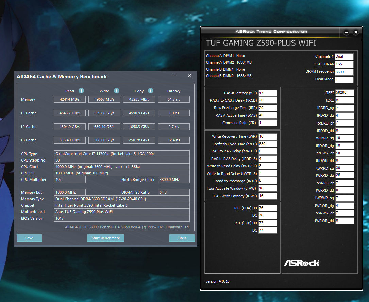The width and height of the screenshot is (369, 302).
Task: Click Start Benchmark button
Action: [106, 238]
